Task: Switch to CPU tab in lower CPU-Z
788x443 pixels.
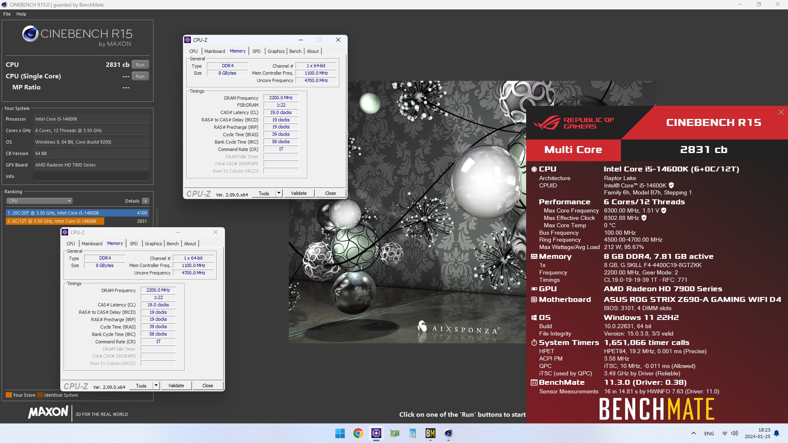Action: coord(71,244)
